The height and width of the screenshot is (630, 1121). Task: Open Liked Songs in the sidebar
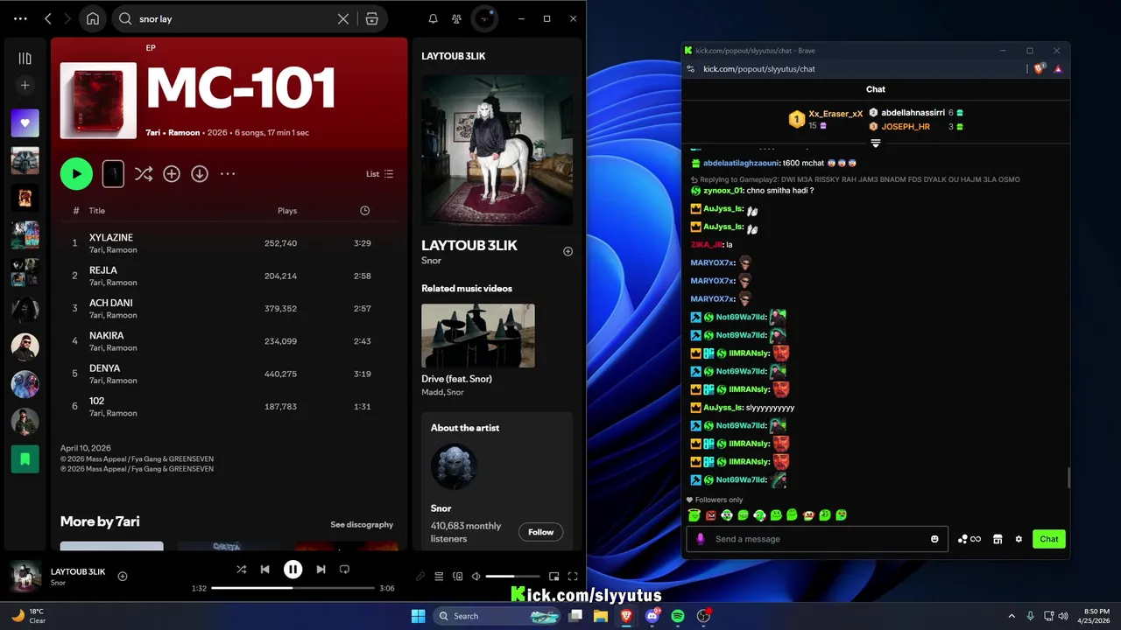(25, 123)
